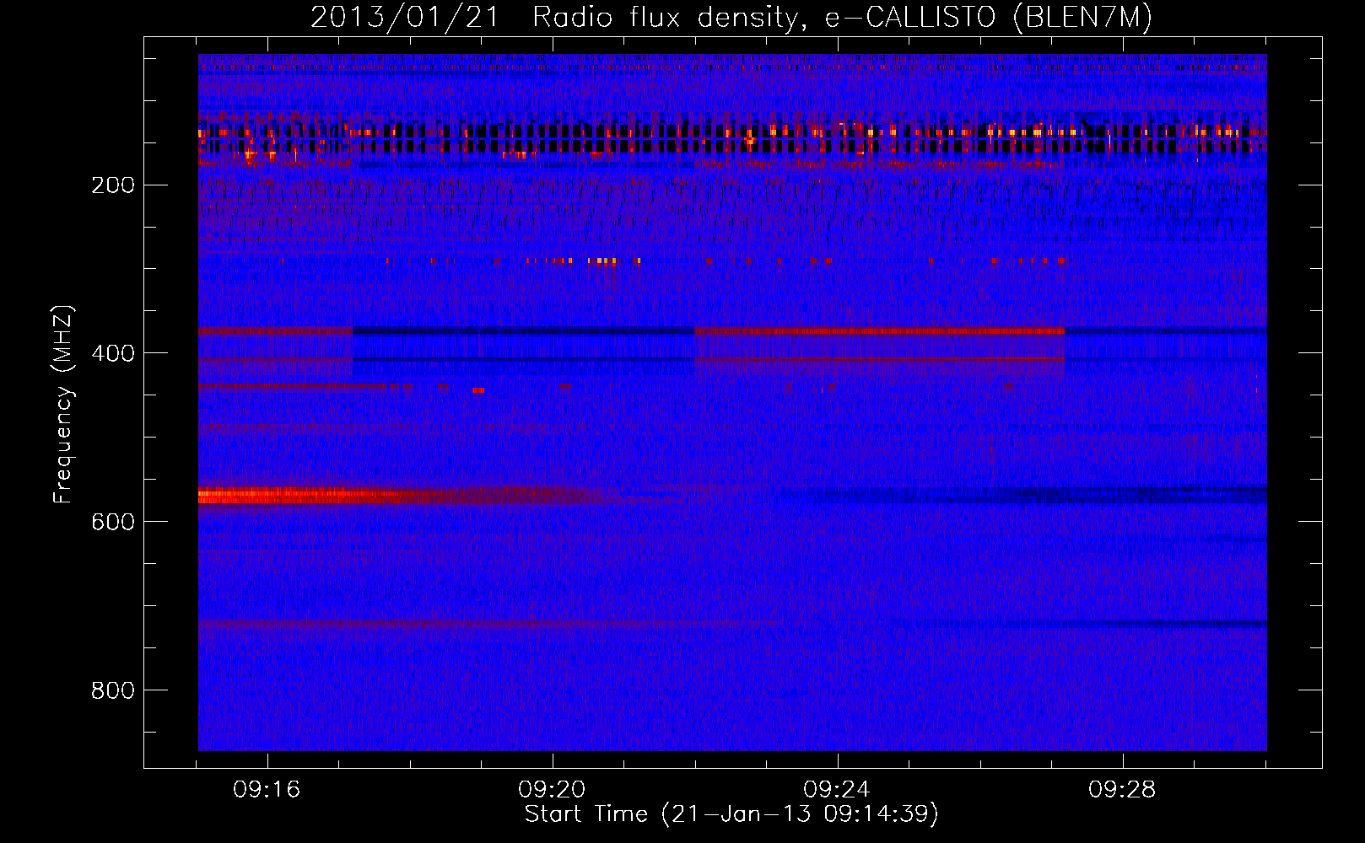Click the 800 frequency tick label

click(113, 691)
